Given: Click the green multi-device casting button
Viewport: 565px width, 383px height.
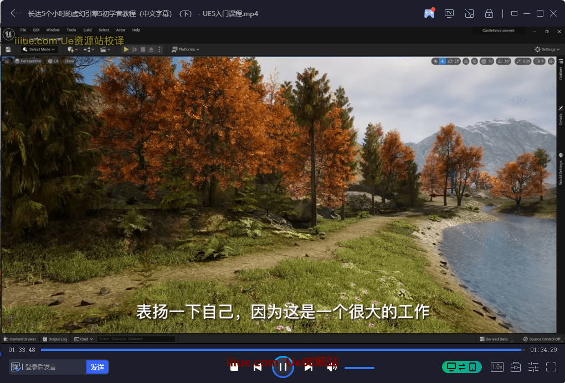Looking at the screenshot, I should [461, 367].
